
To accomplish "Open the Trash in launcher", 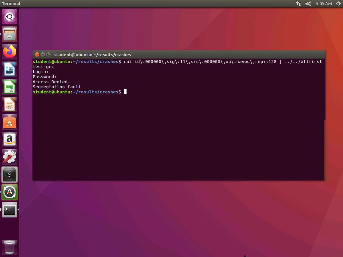I will (10, 247).
